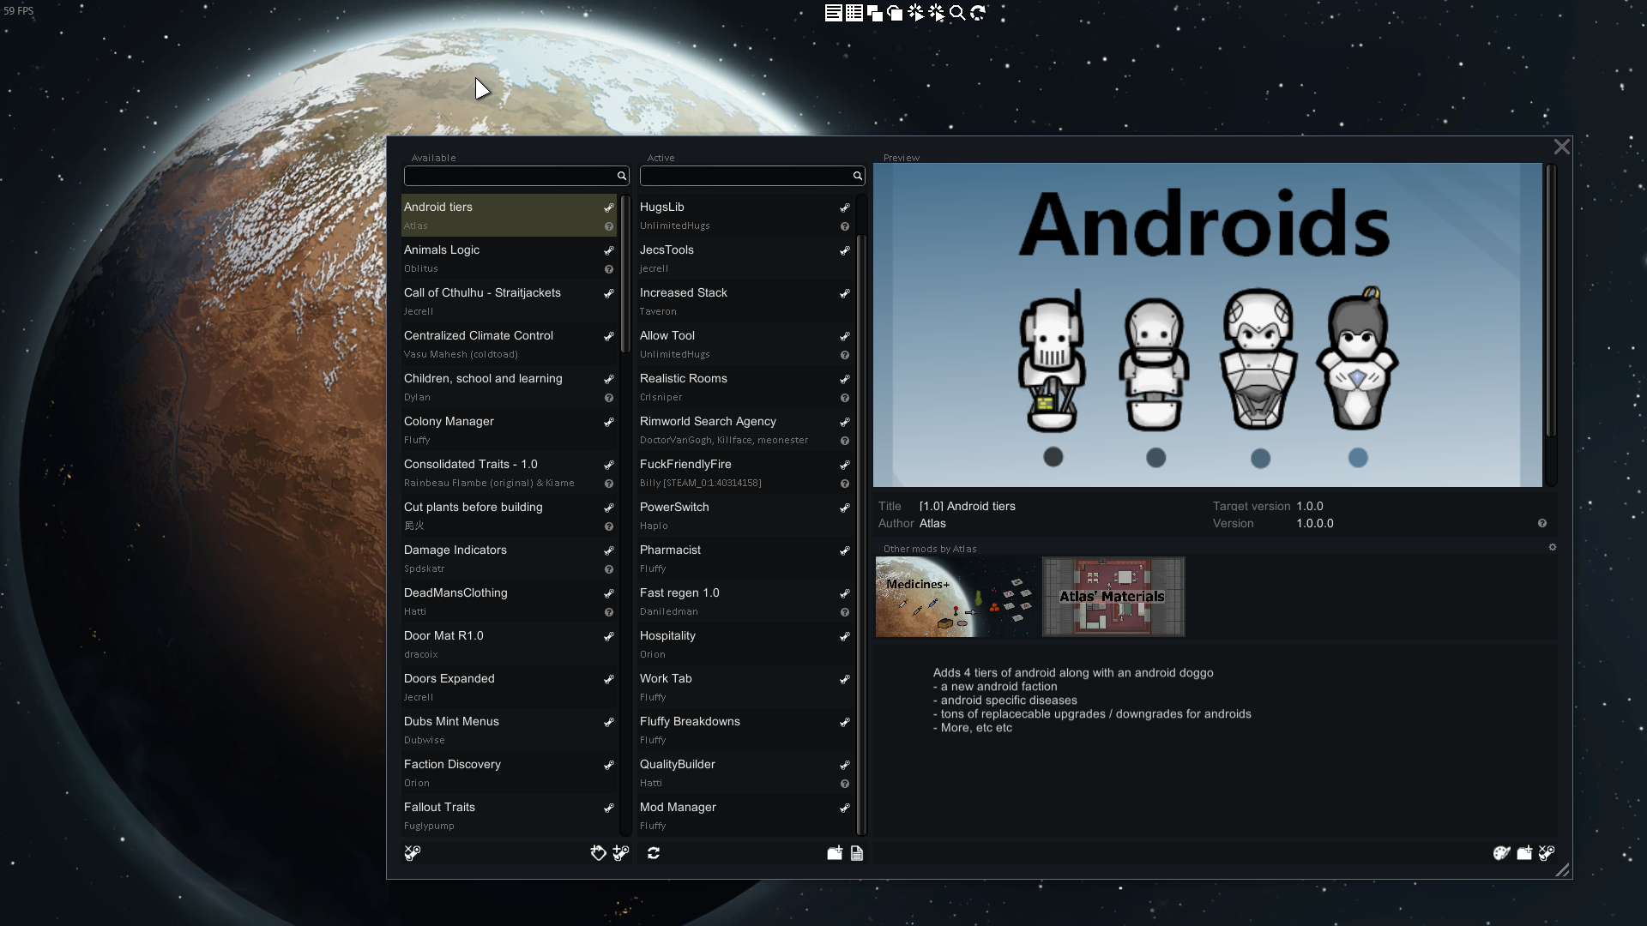Click the circular arrow icon in top dev toolbar
Image resolution: width=1647 pixels, height=926 pixels.
(978, 13)
